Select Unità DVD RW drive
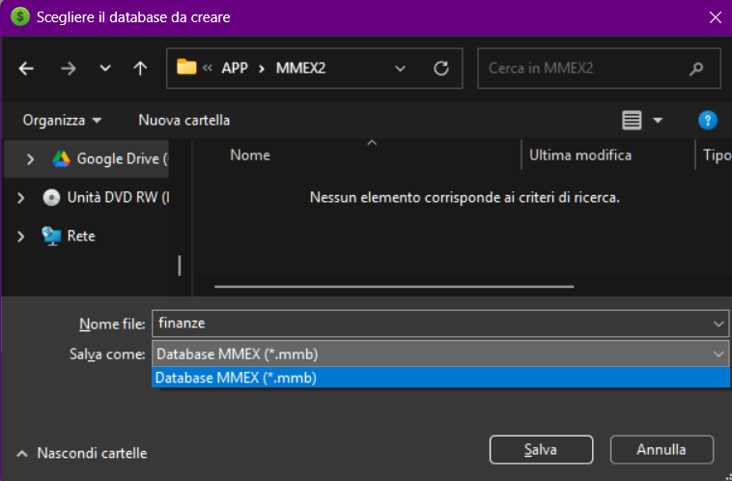The image size is (732, 481). click(x=106, y=197)
